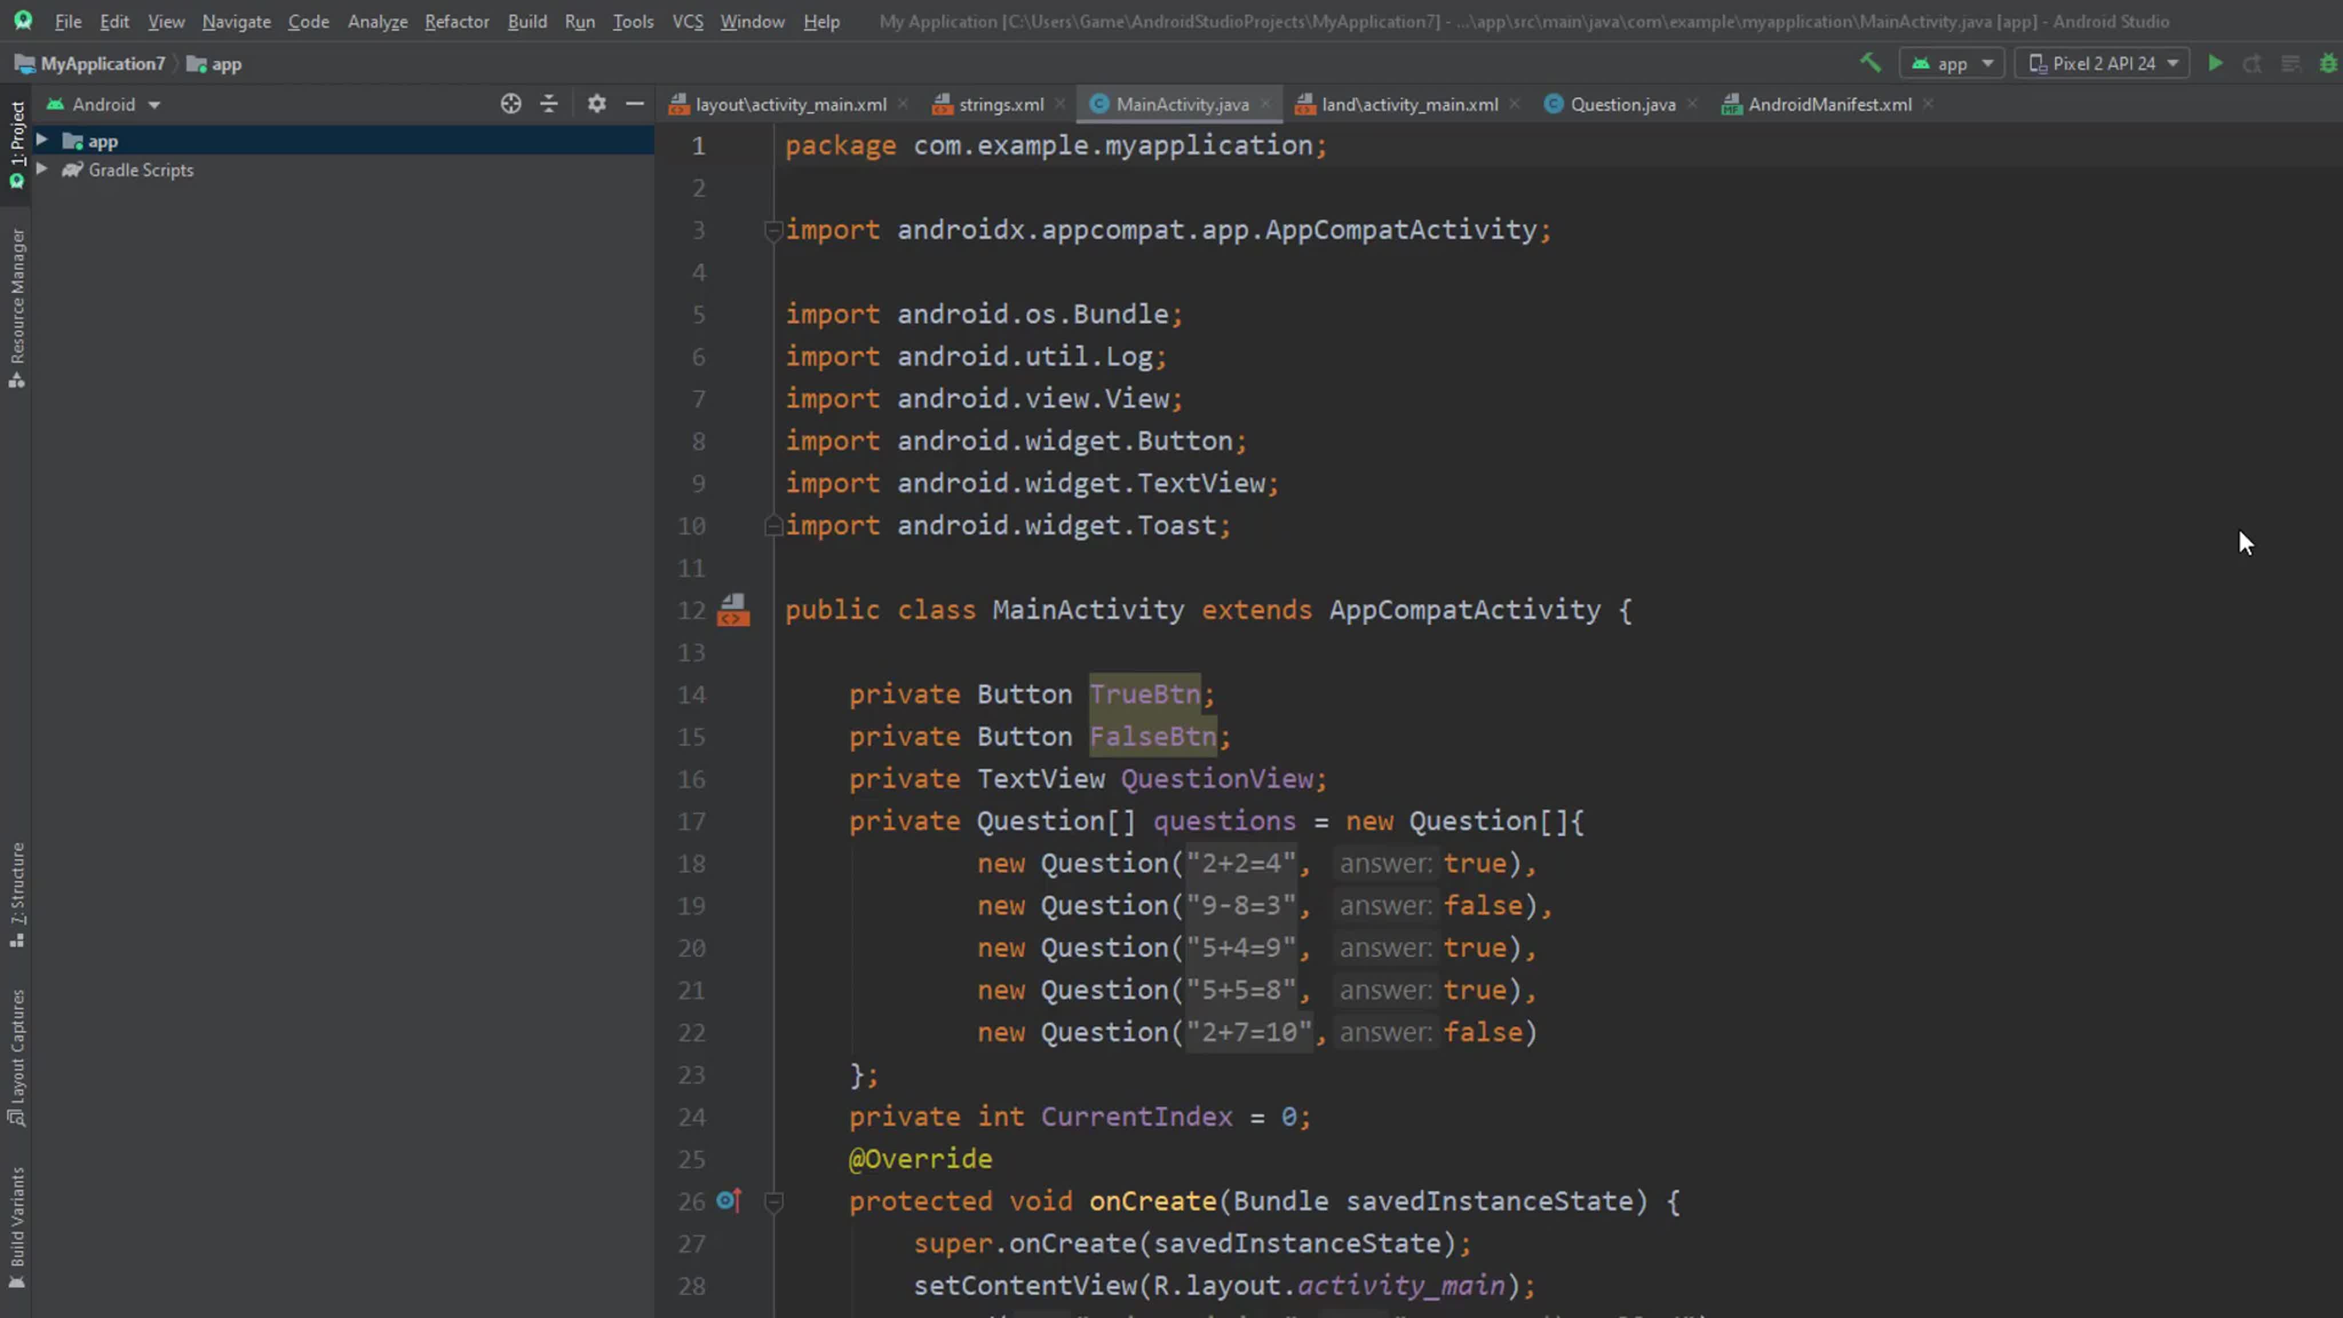Click the green Run app play icon
The height and width of the screenshot is (1318, 2343).
(2215, 63)
